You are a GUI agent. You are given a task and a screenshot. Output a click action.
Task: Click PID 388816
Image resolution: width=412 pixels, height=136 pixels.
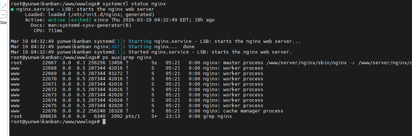click(x=48, y=116)
